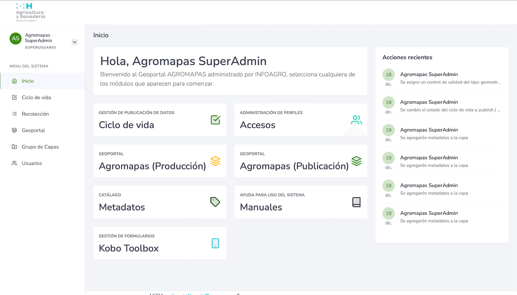Click the book icon on Manuales card
517x295 pixels.
356,202
